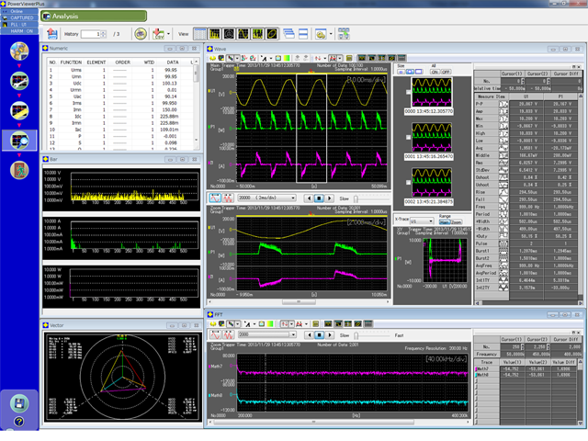Toggle the Bar graph view button
This screenshot has width=588, height=441.
tap(214, 34)
